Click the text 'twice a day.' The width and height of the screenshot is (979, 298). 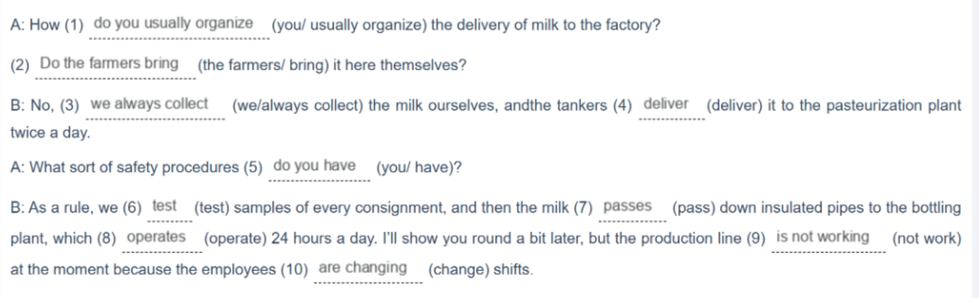(50, 132)
